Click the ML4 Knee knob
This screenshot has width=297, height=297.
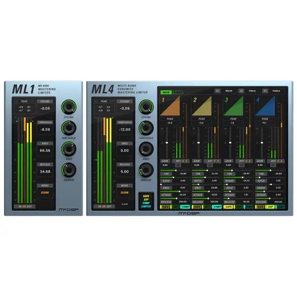[x=146, y=149]
